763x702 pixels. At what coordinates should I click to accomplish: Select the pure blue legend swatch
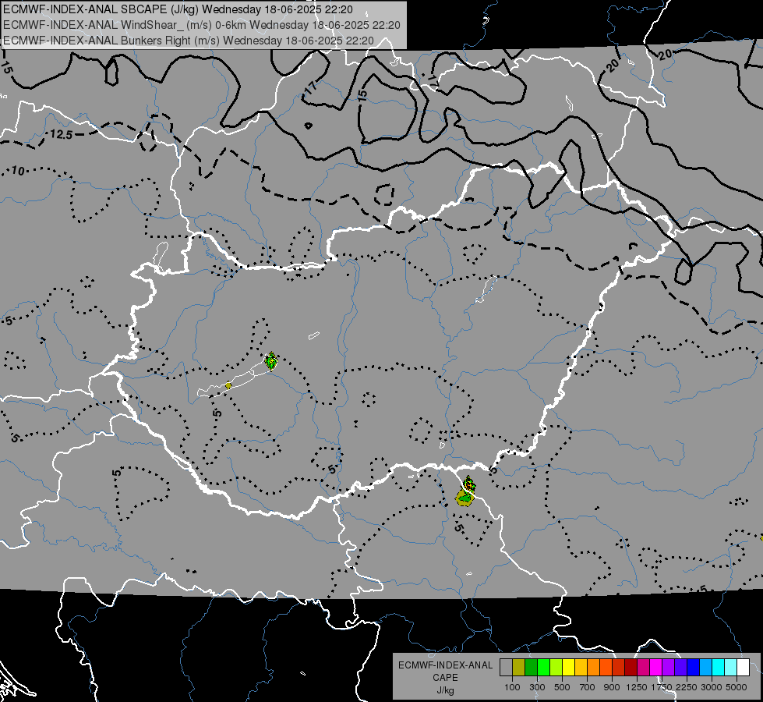(693, 668)
